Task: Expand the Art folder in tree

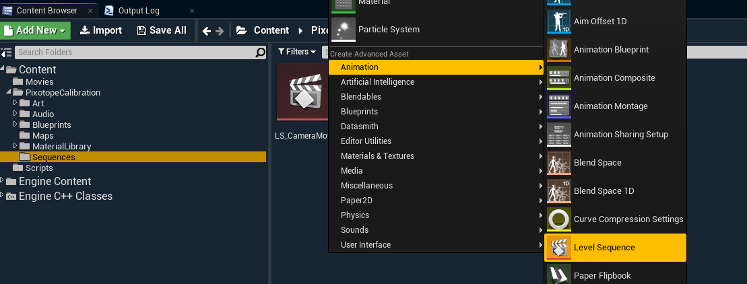Action: [x=16, y=103]
